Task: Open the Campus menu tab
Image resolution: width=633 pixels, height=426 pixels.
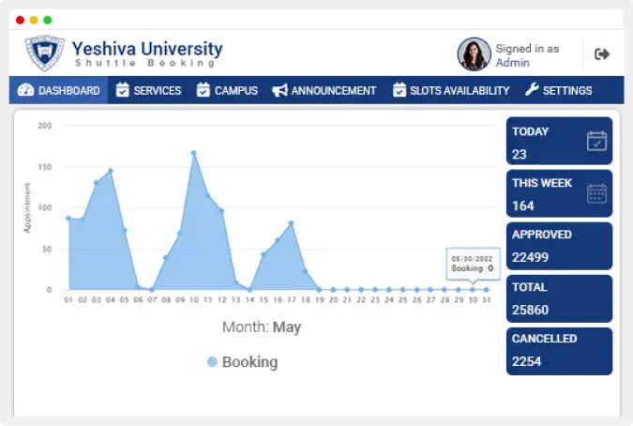Action: click(227, 91)
